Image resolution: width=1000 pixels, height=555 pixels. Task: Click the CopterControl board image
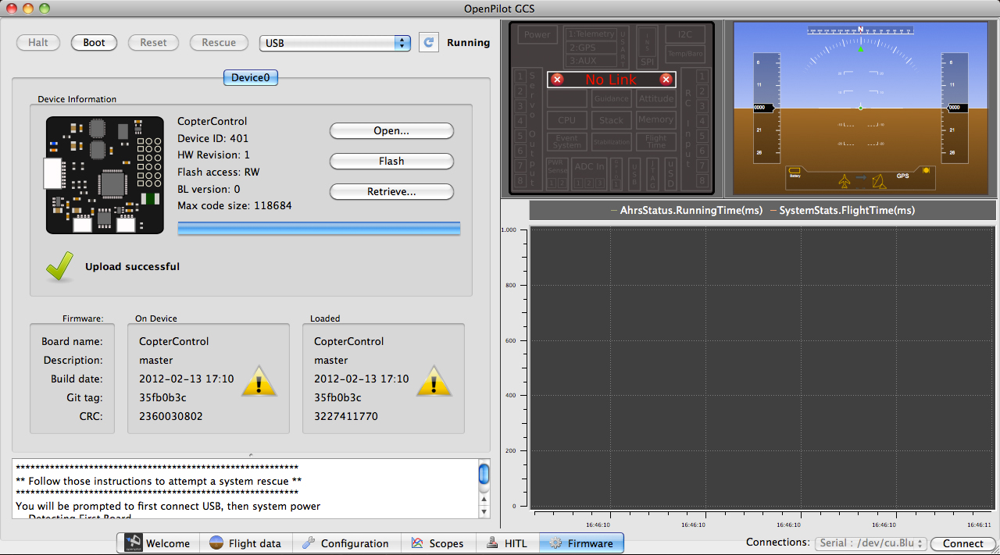(x=105, y=175)
